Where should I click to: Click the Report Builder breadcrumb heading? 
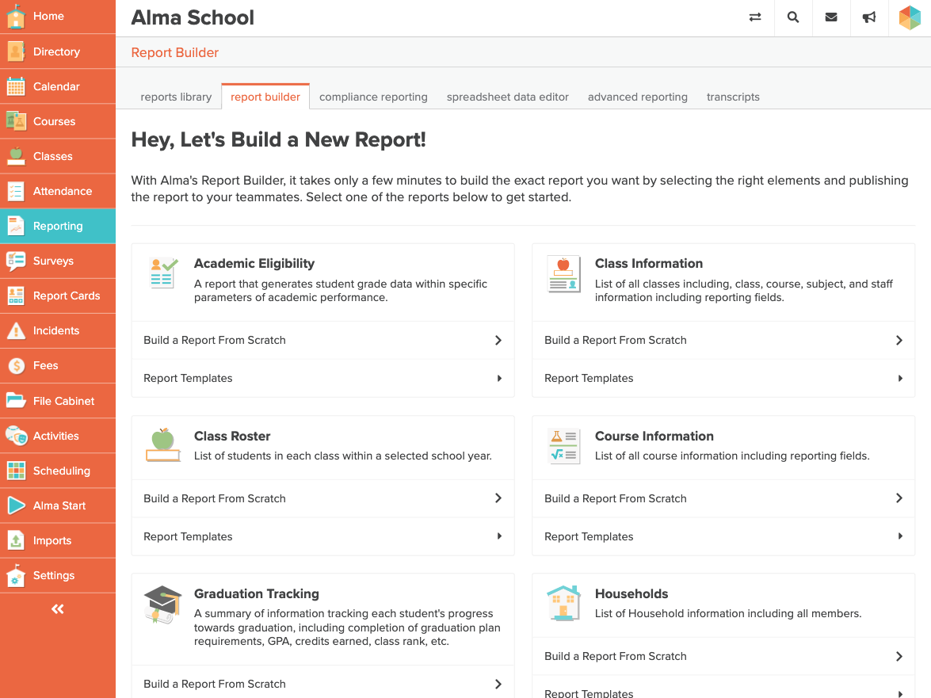[174, 52]
